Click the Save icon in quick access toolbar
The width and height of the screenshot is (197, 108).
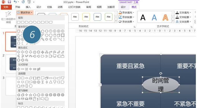tap(9, 2)
